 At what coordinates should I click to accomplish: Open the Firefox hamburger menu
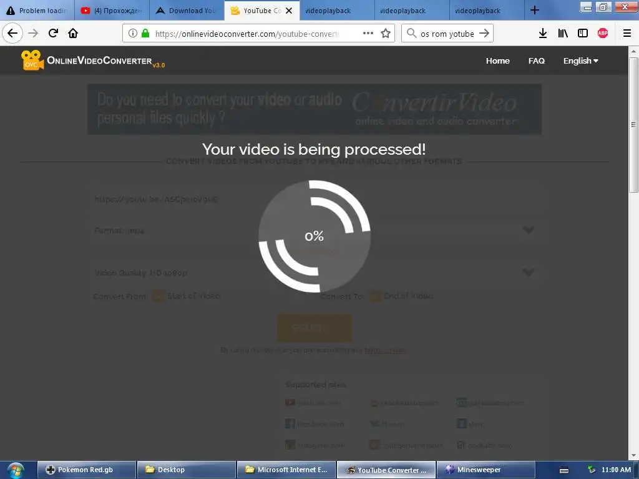[627, 34]
